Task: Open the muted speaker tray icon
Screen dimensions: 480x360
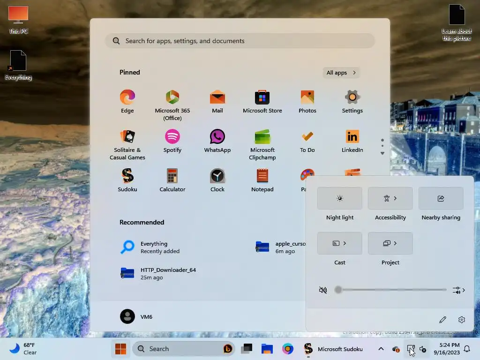Action: click(x=423, y=349)
